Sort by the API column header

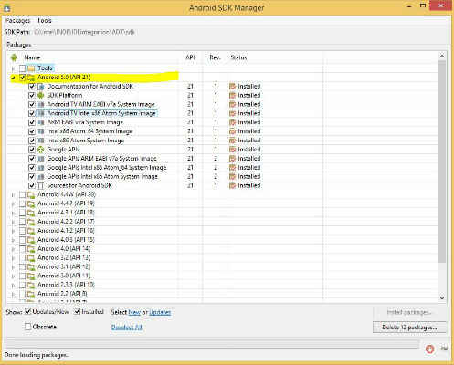(x=190, y=57)
